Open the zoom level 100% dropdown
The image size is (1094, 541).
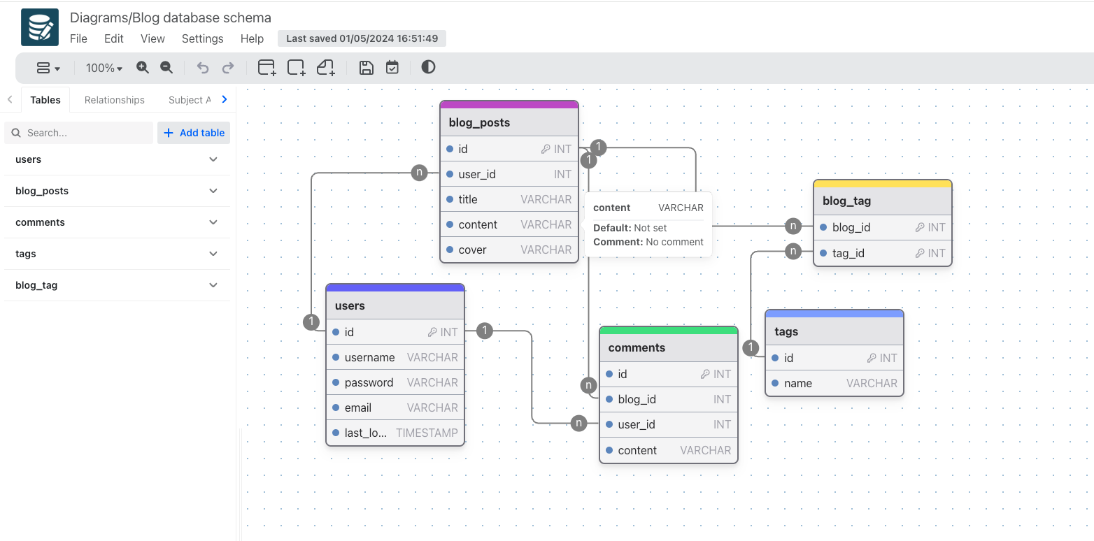(x=103, y=67)
